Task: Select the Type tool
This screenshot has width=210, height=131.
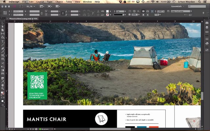Action: click(3, 42)
